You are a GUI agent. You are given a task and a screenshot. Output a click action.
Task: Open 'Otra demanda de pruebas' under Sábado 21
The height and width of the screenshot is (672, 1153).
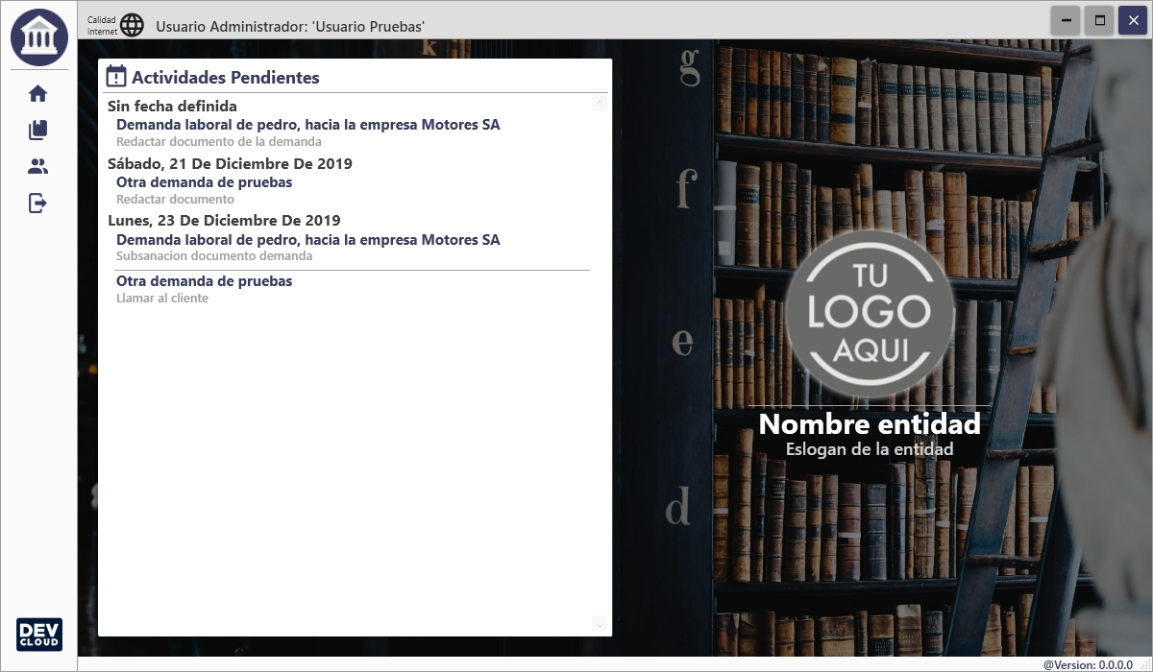pos(204,182)
